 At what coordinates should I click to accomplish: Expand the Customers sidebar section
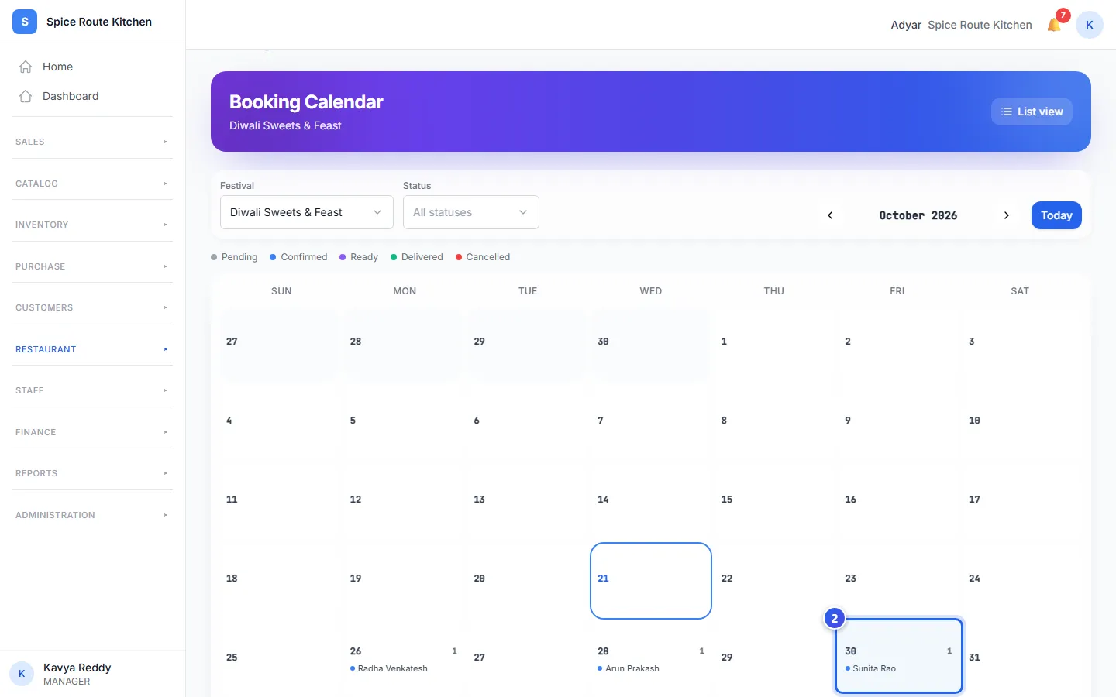pos(93,307)
